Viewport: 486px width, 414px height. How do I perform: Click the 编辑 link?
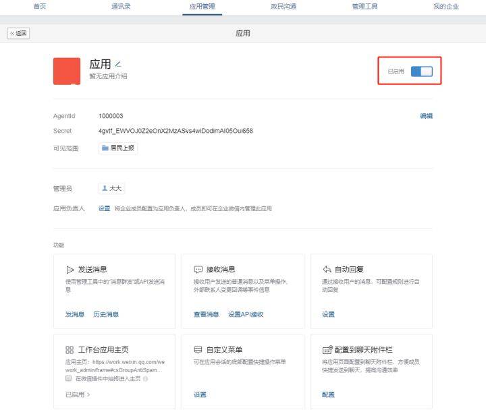[x=426, y=116]
